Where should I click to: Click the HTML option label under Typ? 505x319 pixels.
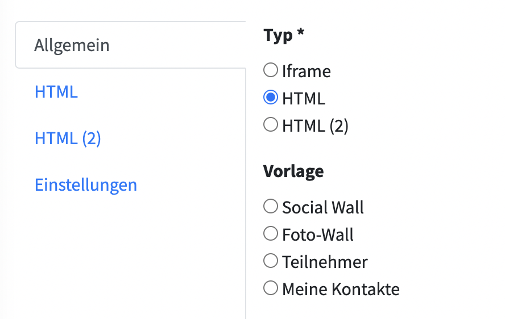coord(304,99)
